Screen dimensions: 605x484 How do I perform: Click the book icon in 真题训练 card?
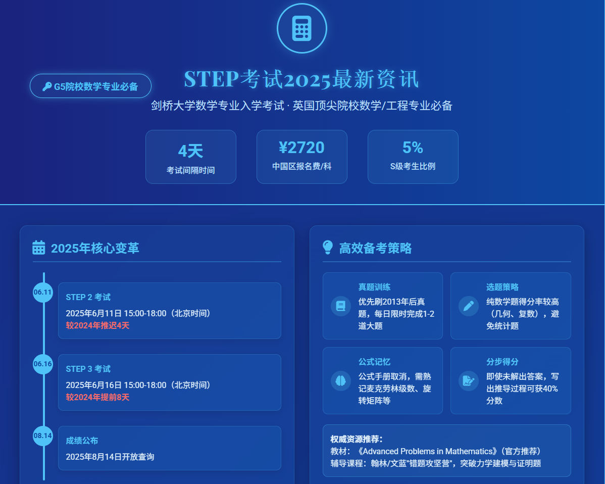pos(341,306)
